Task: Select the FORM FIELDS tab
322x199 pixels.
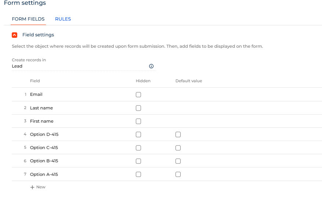Action: click(x=28, y=19)
